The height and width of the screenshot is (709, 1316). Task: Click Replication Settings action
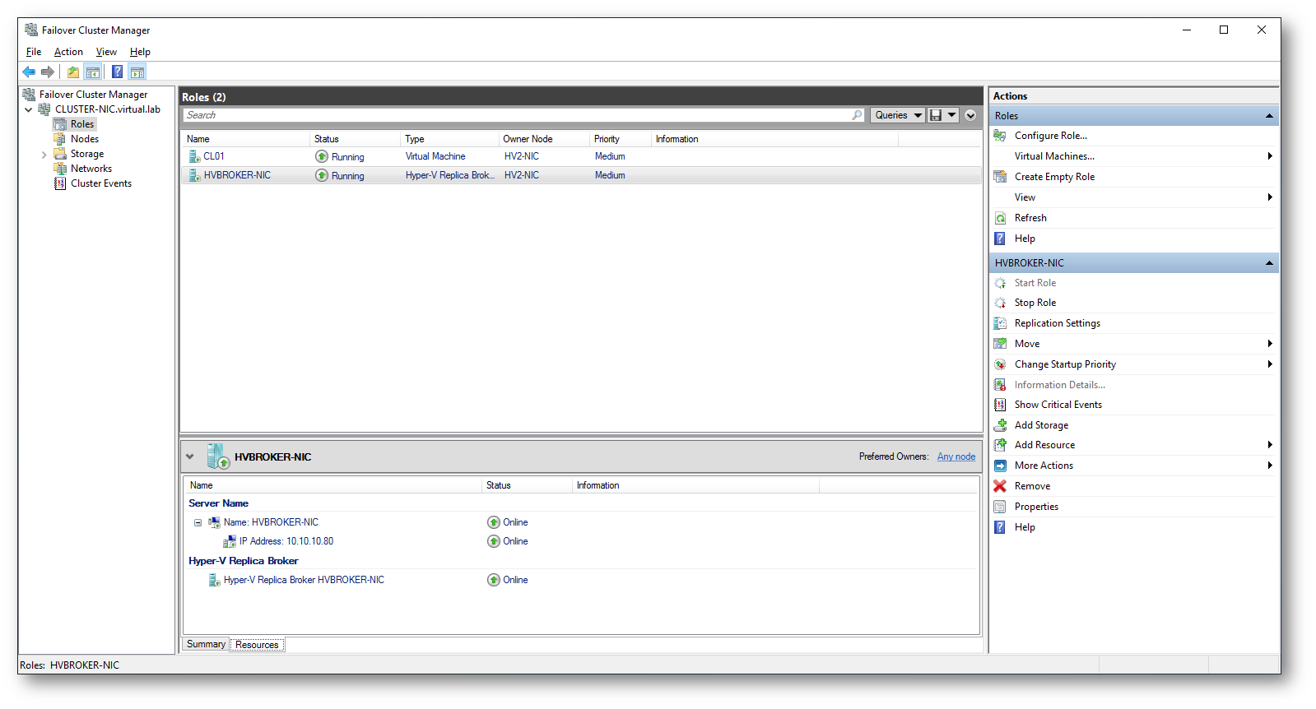[x=1058, y=323]
